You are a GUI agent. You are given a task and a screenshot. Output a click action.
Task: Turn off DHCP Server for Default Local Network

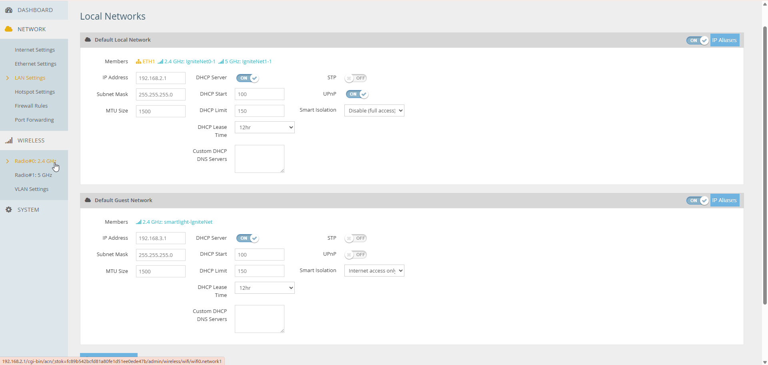(x=247, y=78)
